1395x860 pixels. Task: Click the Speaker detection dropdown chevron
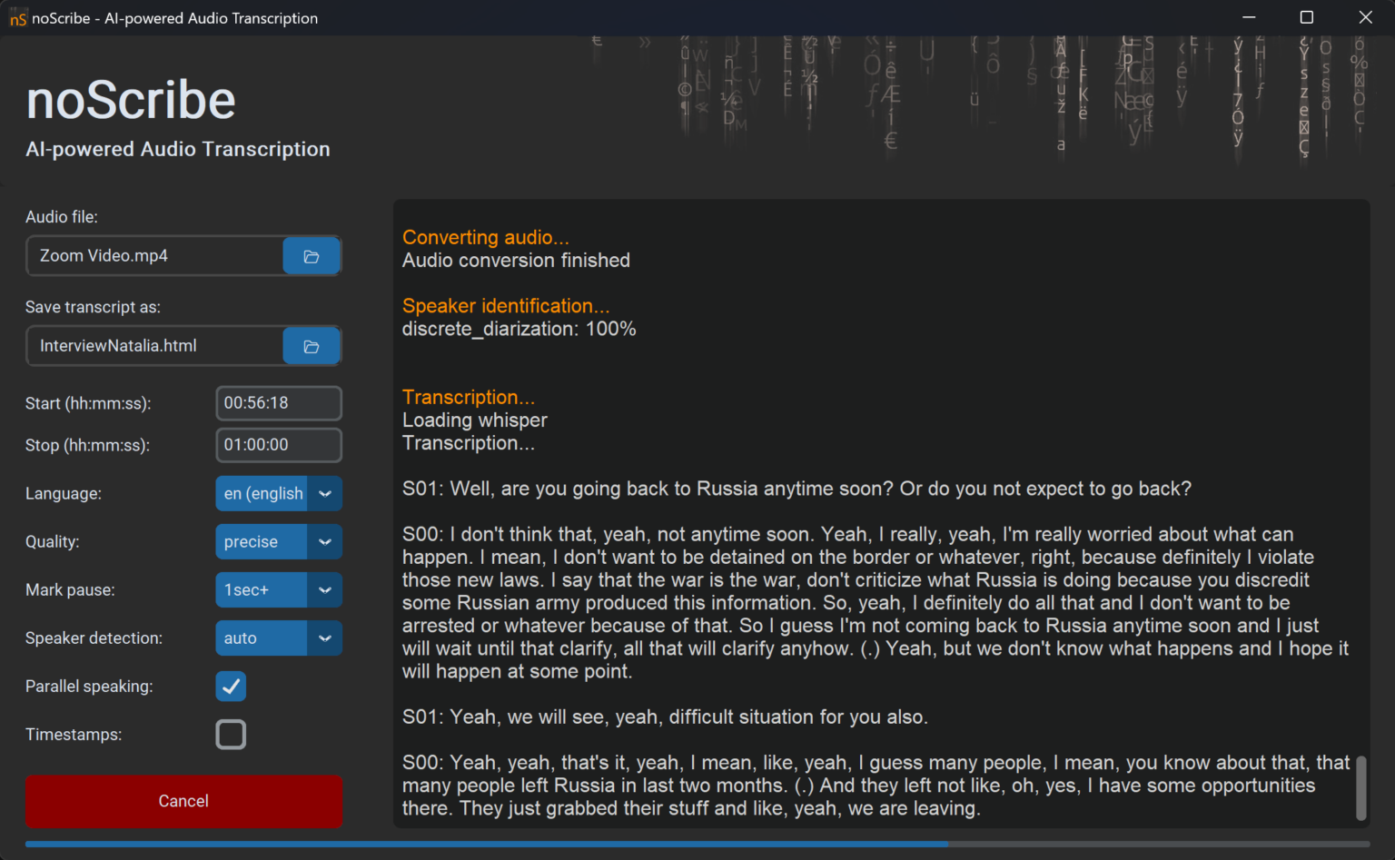[x=324, y=638]
